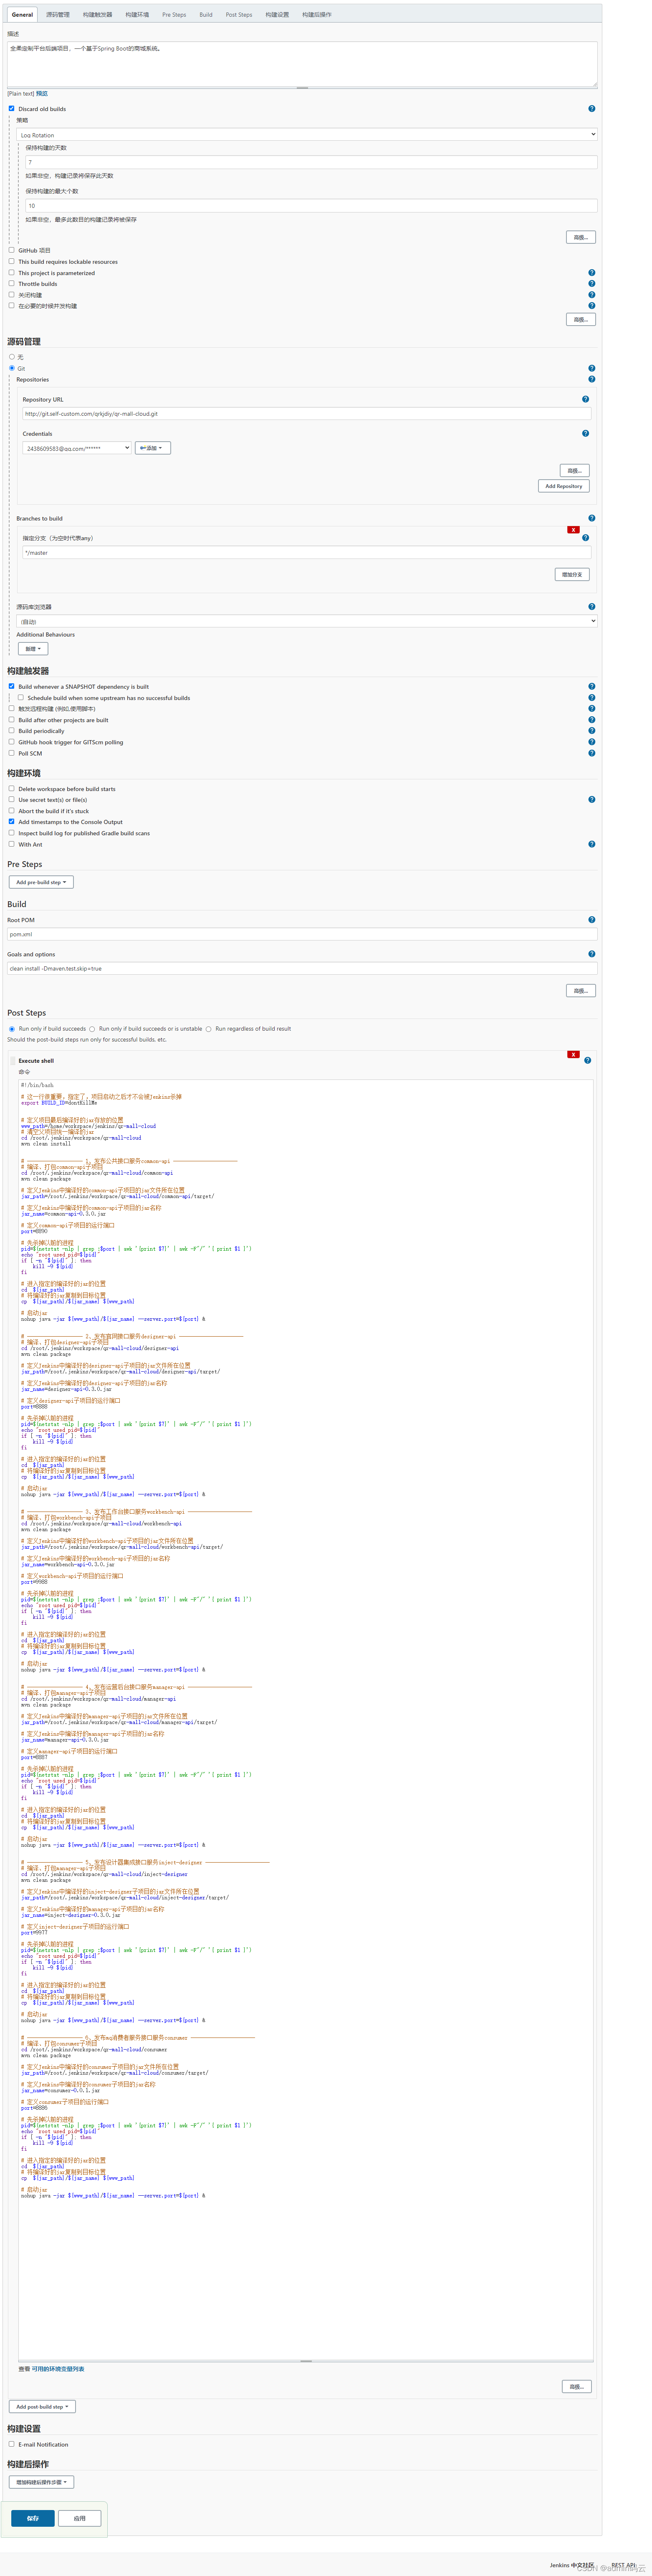The width and height of the screenshot is (652, 2576).
Task: Open Add post-build step dropdown
Action: pyautogui.click(x=42, y=2406)
